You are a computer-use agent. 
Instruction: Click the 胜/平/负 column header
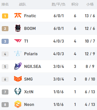[x=58, y=4]
